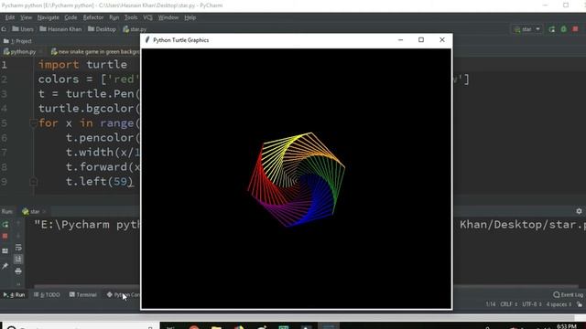The width and height of the screenshot is (586, 329).
Task: Click the import turtle code line
Action: tap(82, 65)
